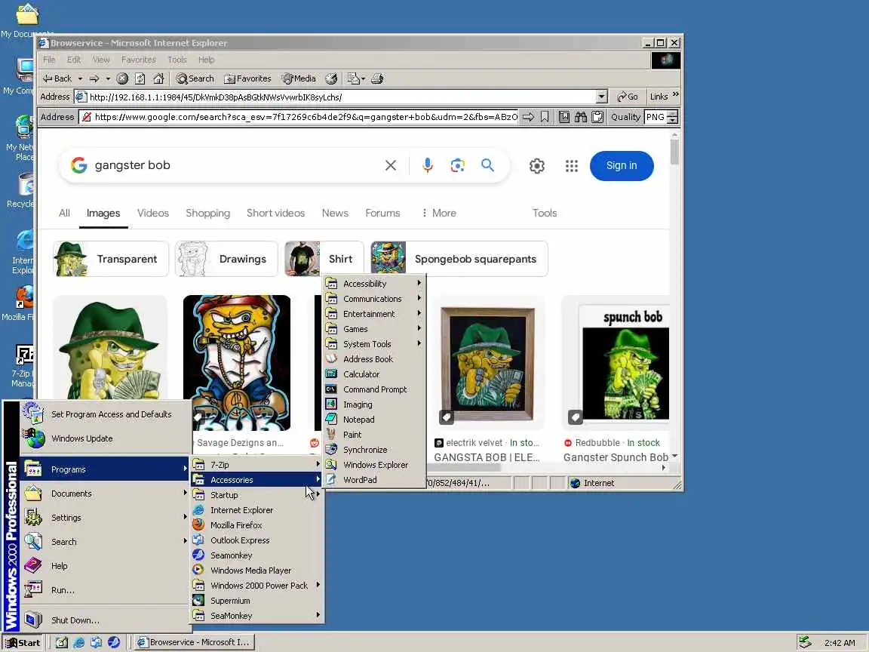
Task: Click the Browservice taskbar window button
Action: [195, 643]
